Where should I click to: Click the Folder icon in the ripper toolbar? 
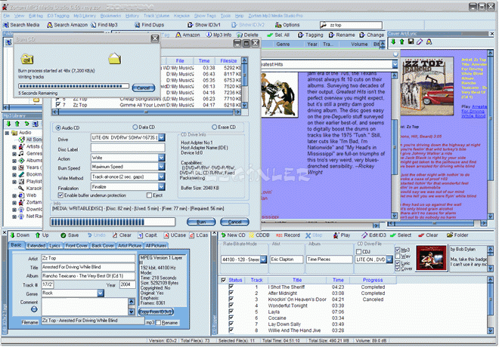coord(450,235)
